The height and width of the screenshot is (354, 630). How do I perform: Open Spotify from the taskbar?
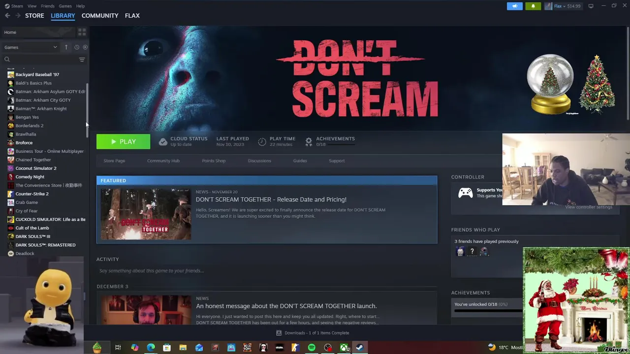coord(312,348)
